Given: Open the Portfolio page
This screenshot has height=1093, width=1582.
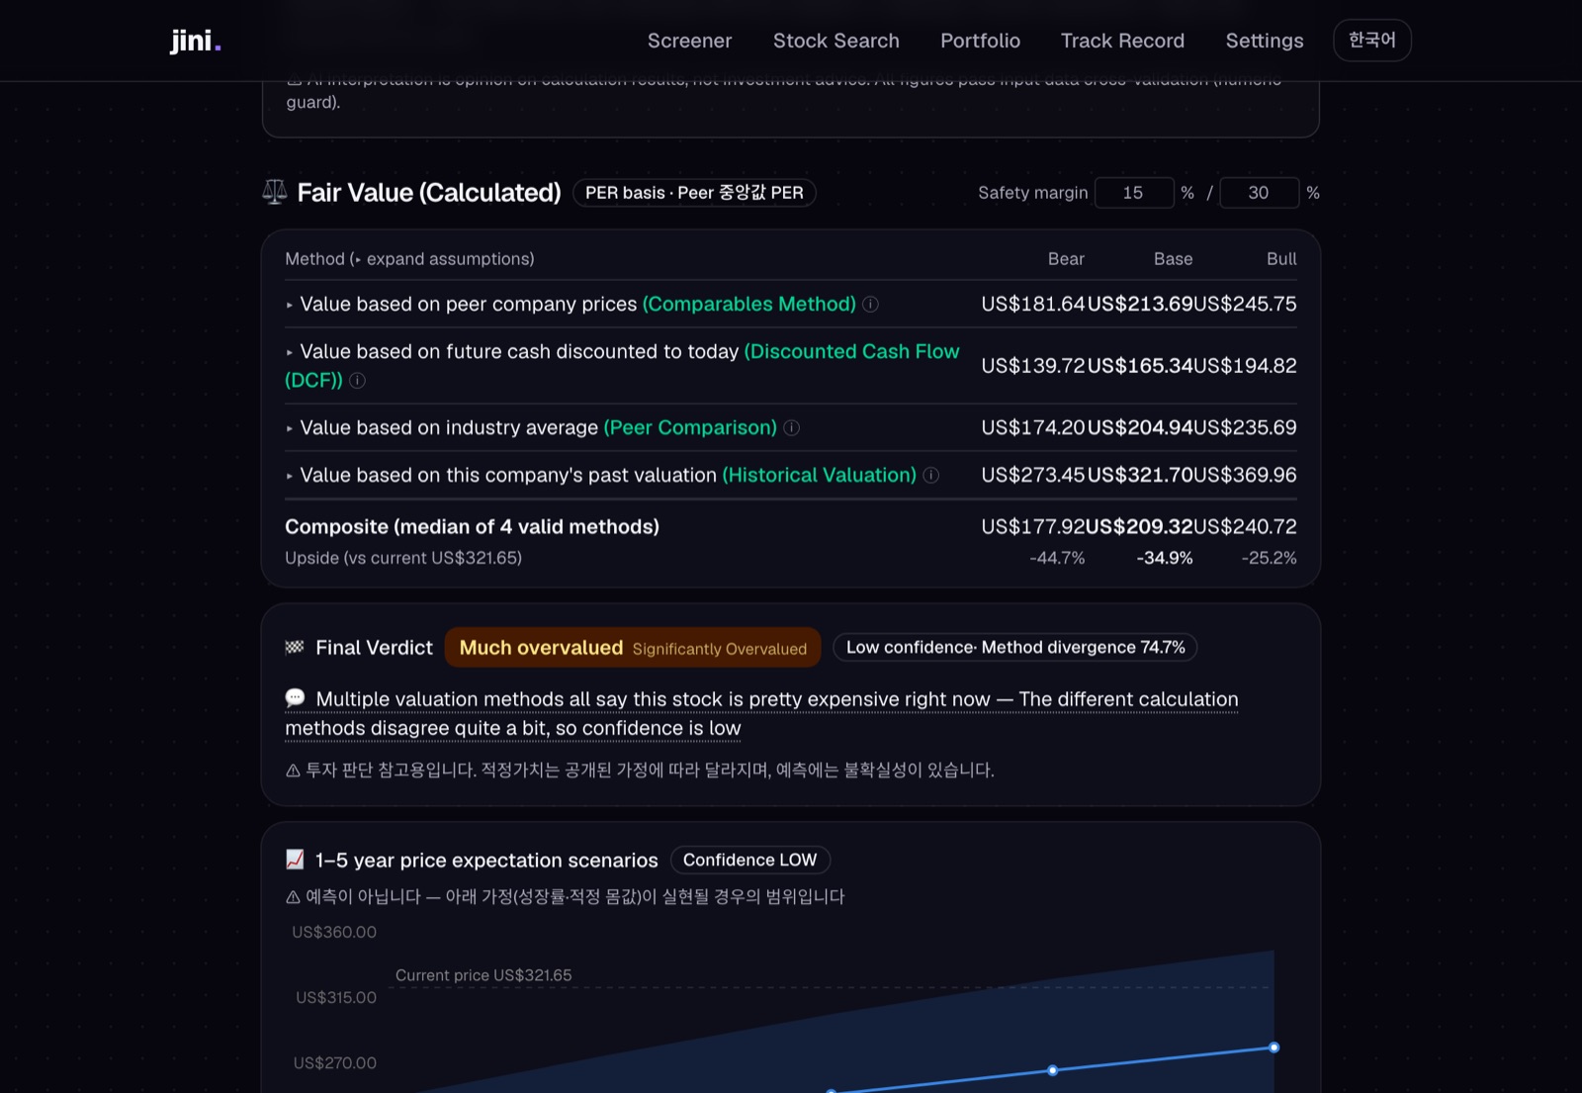Looking at the screenshot, I should [980, 41].
